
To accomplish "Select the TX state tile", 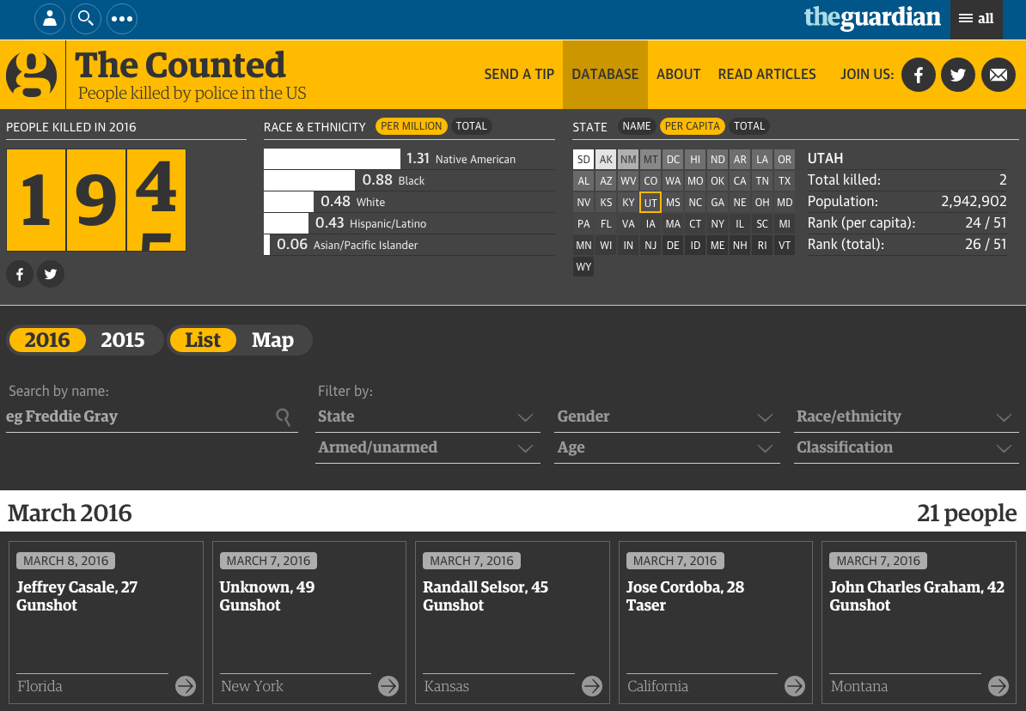I will 785,181.
